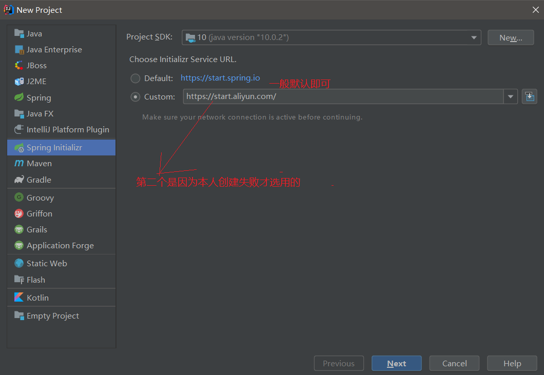Click the JBoss label text

pos(36,66)
